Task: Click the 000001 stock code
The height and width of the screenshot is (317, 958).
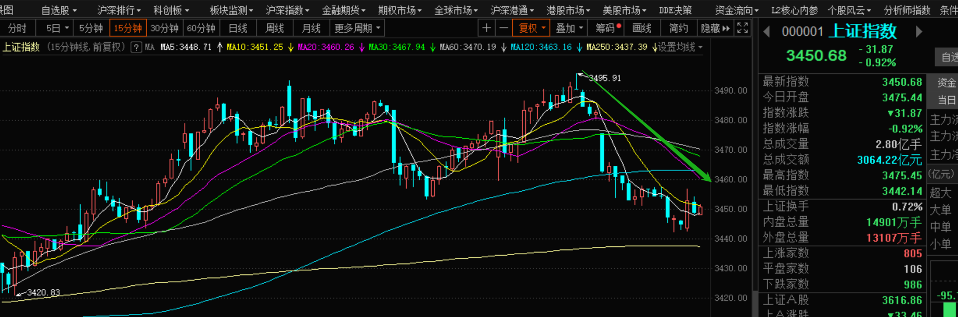Action: (x=802, y=32)
